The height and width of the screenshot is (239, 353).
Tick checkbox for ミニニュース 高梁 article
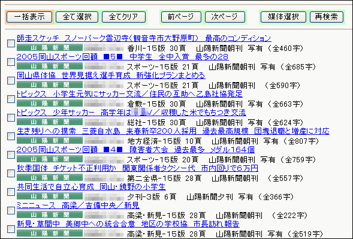coord(11,210)
